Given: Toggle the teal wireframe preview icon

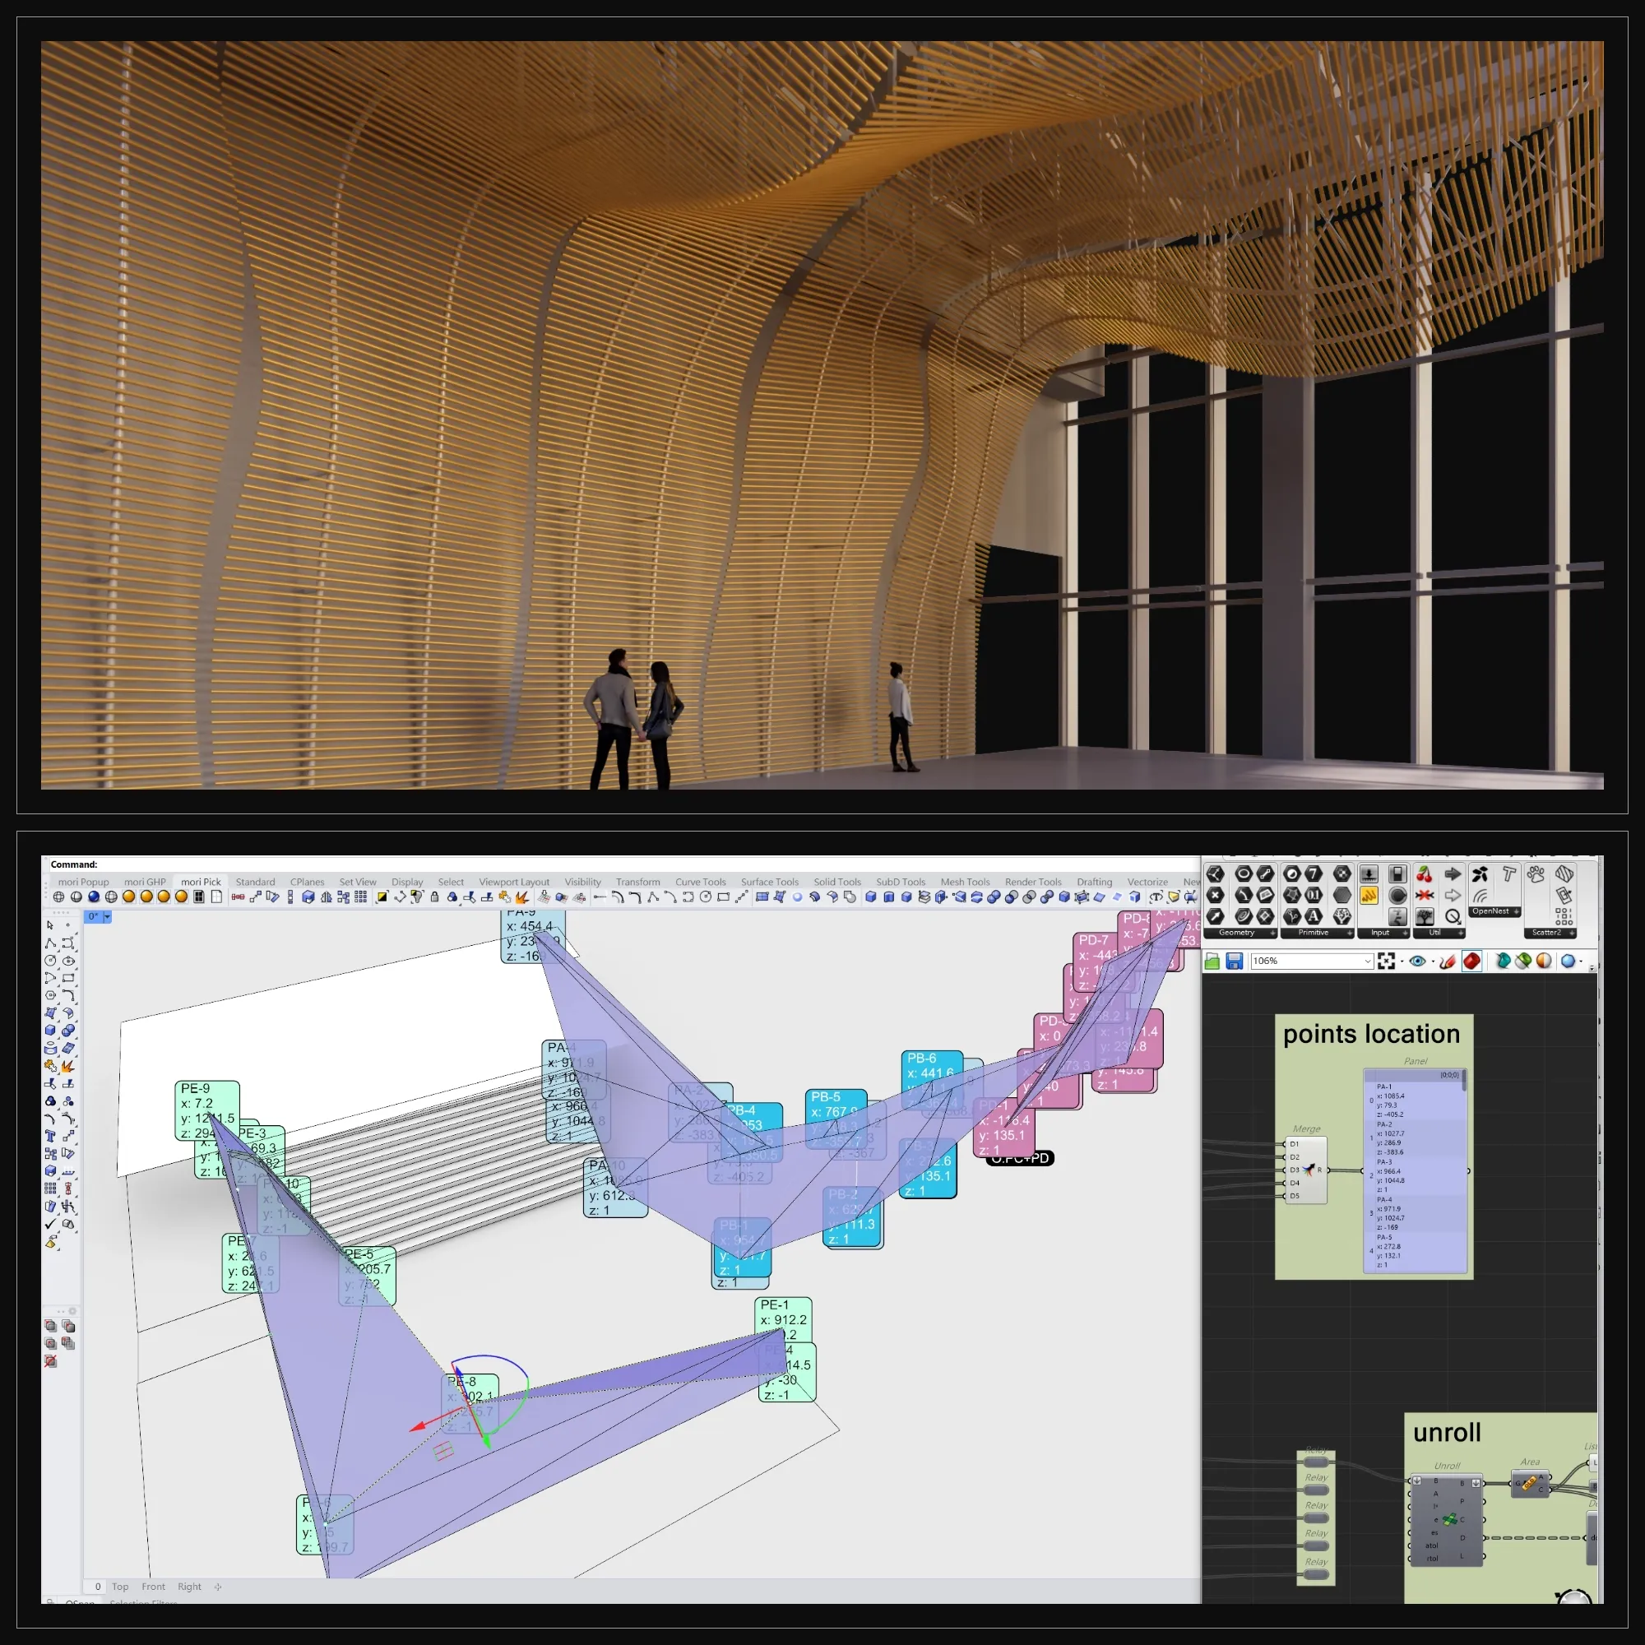Looking at the screenshot, I should [1504, 962].
